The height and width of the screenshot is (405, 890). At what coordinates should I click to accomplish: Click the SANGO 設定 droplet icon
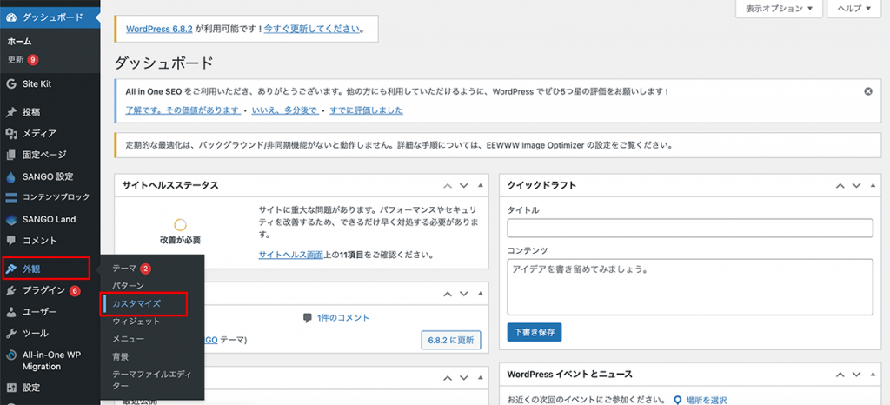(11, 176)
